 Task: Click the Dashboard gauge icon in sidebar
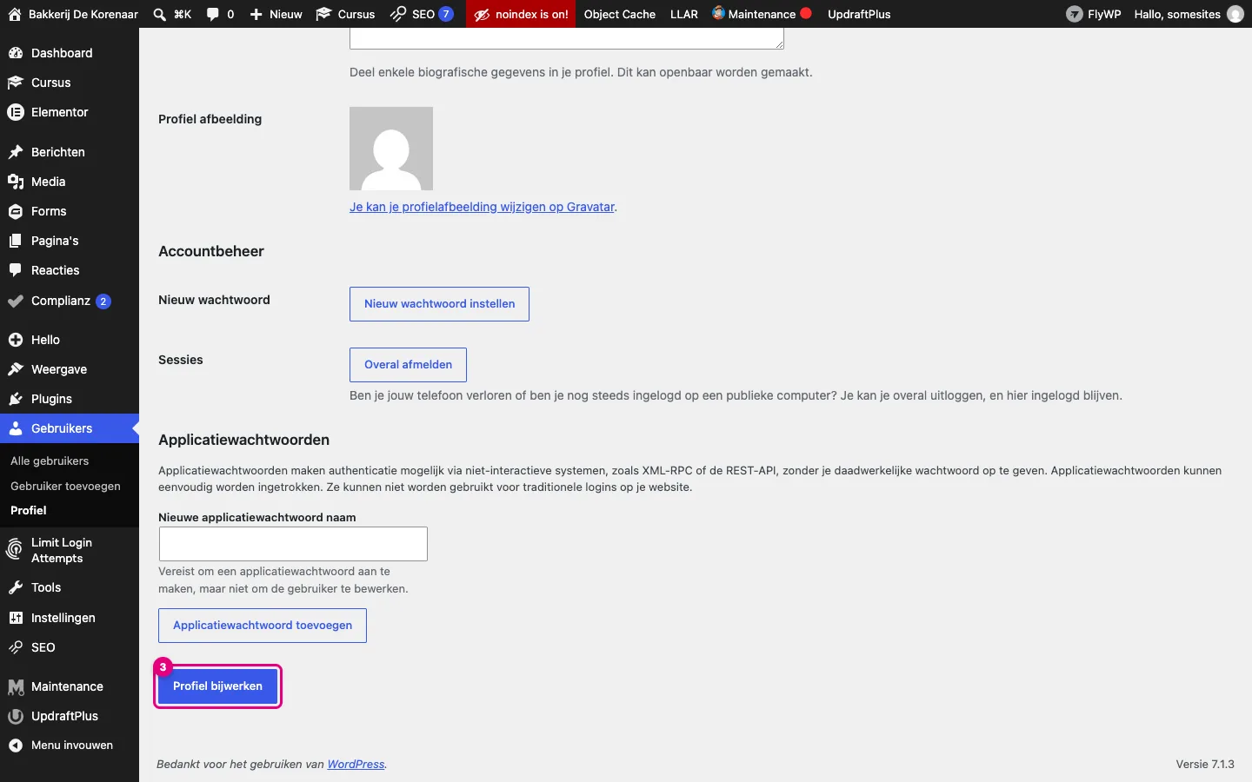tap(15, 53)
